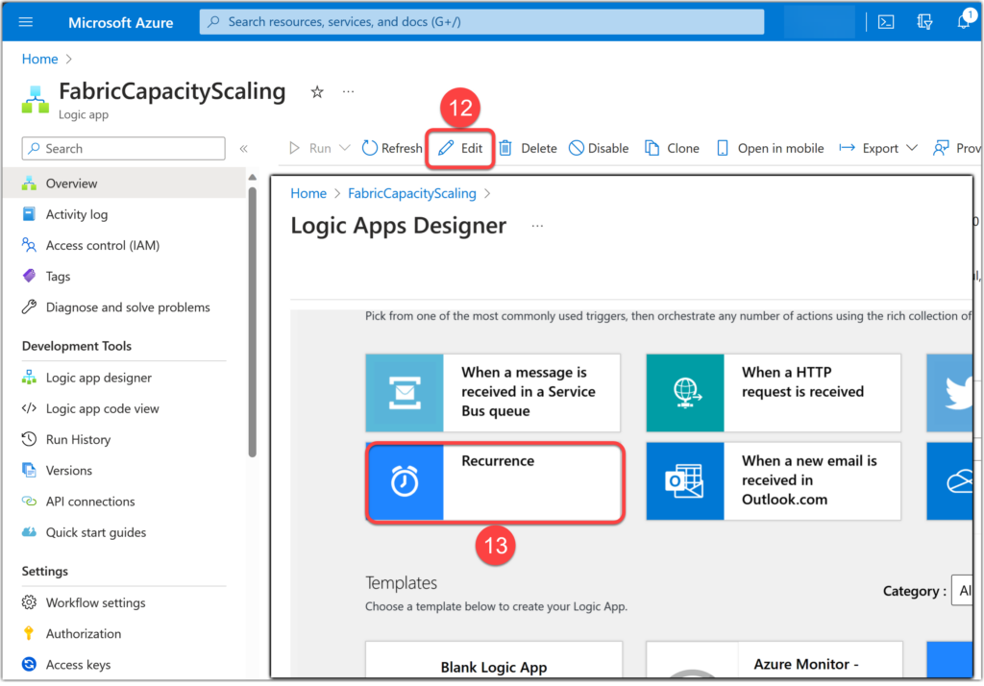Click the OneDrive cloud trigger tile
This screenshot has height=686, width=984.
[x=949, y=481]
